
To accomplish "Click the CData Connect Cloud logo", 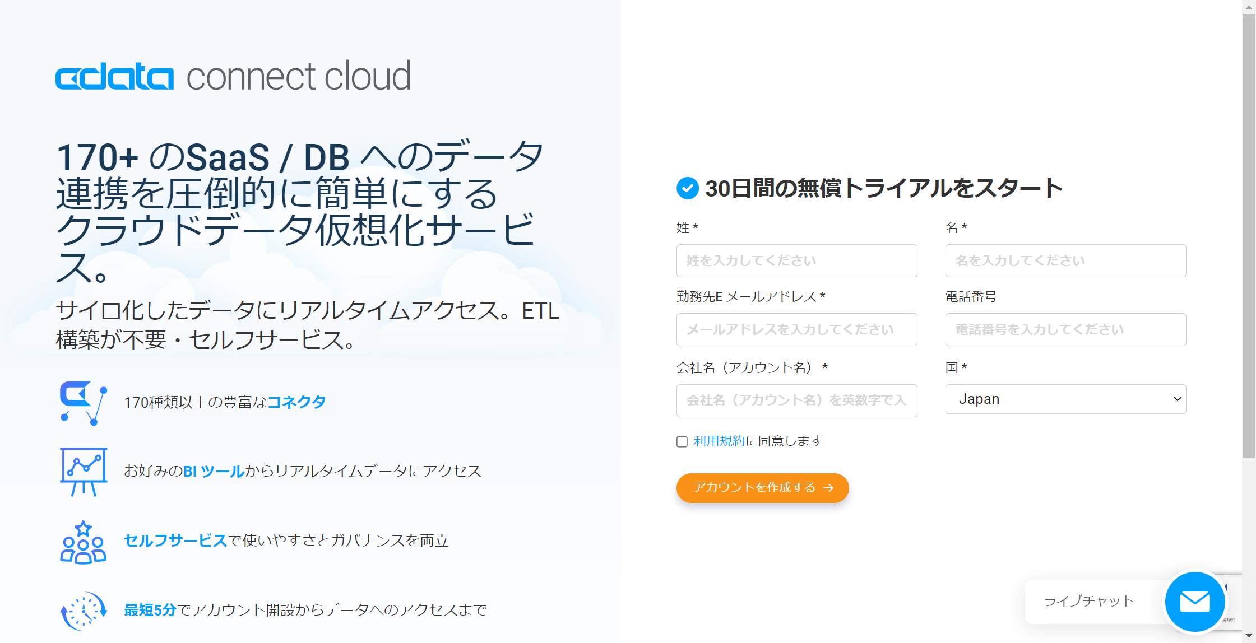I will (233, 76).
